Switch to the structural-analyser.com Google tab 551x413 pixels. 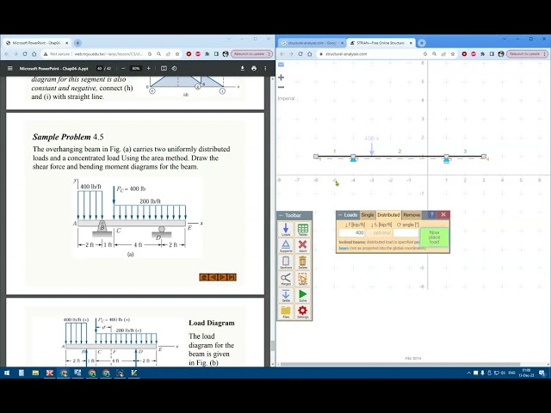pyautogui.click(x=313, y=43)
